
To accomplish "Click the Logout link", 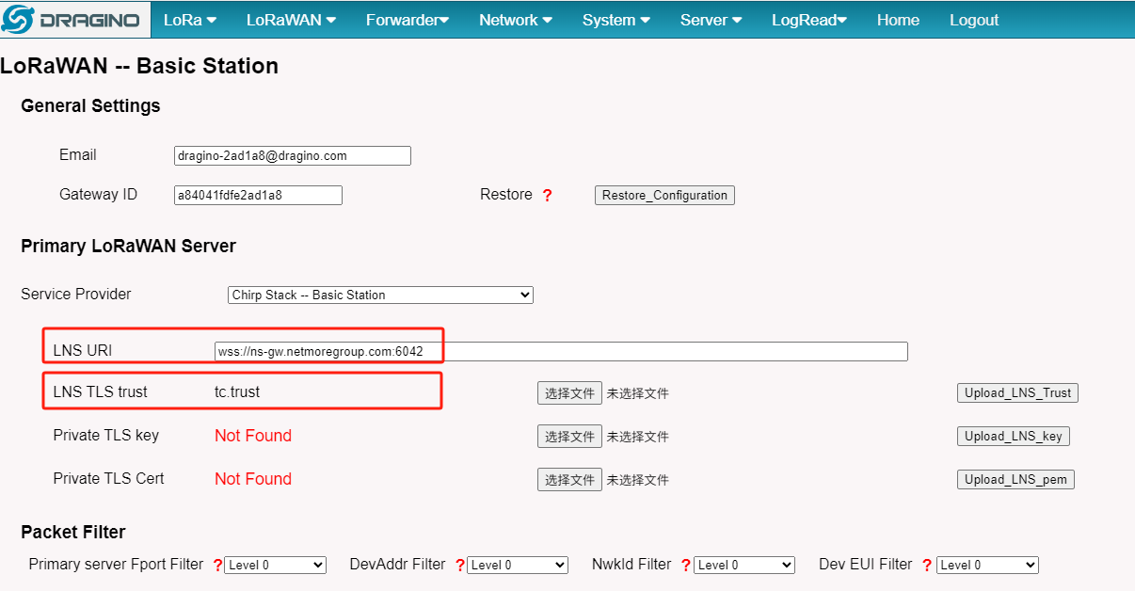I will click(x=974, y=20).
